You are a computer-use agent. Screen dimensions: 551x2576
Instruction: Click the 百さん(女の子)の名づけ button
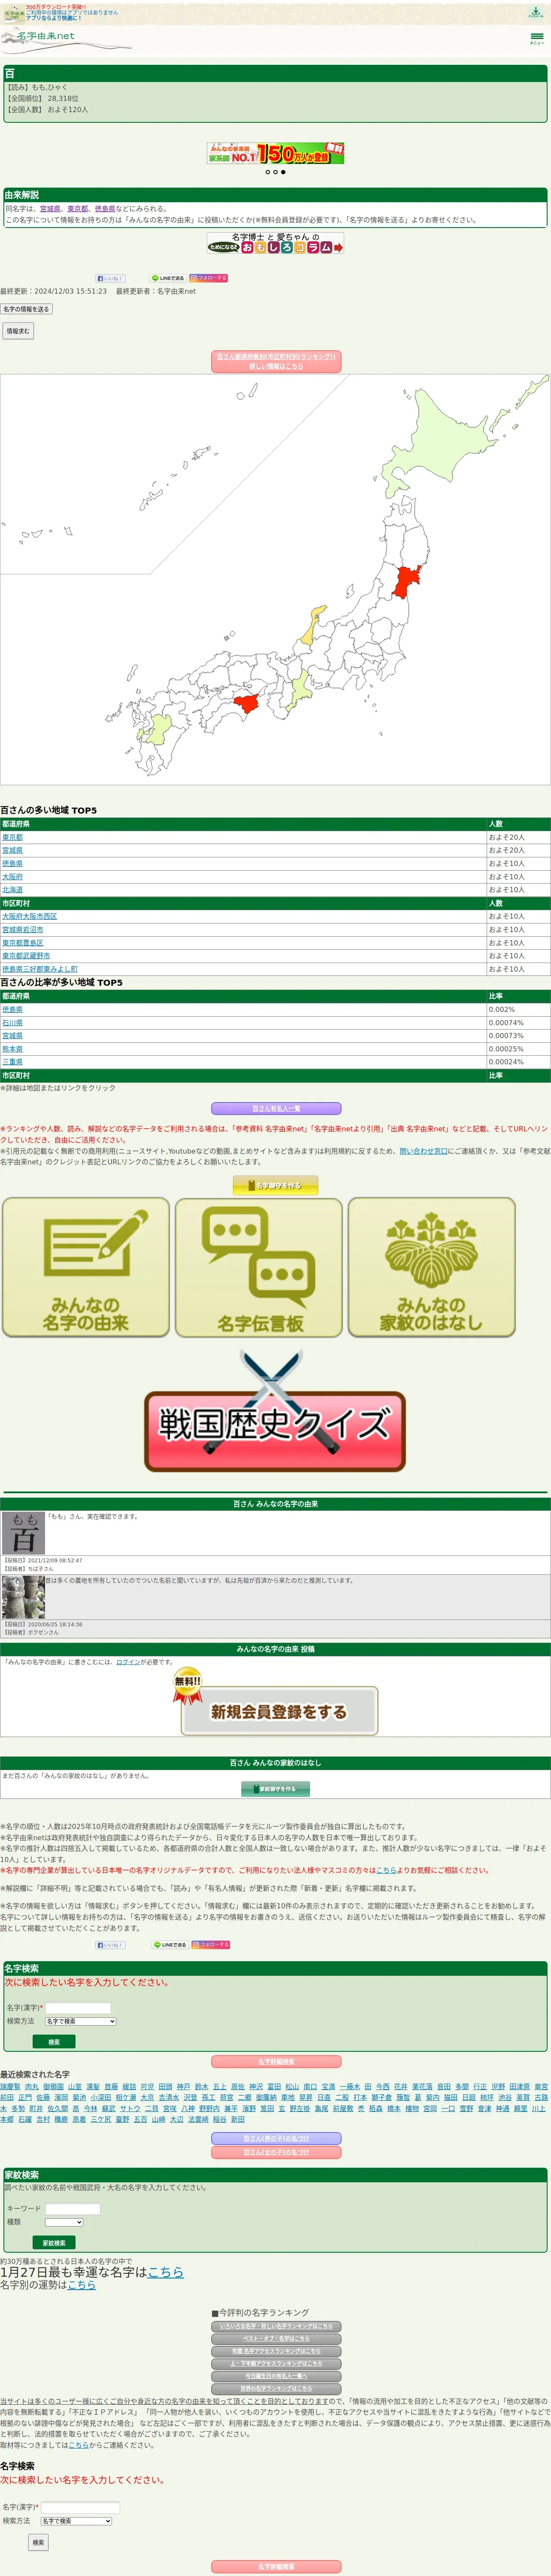coord(276,2152)
